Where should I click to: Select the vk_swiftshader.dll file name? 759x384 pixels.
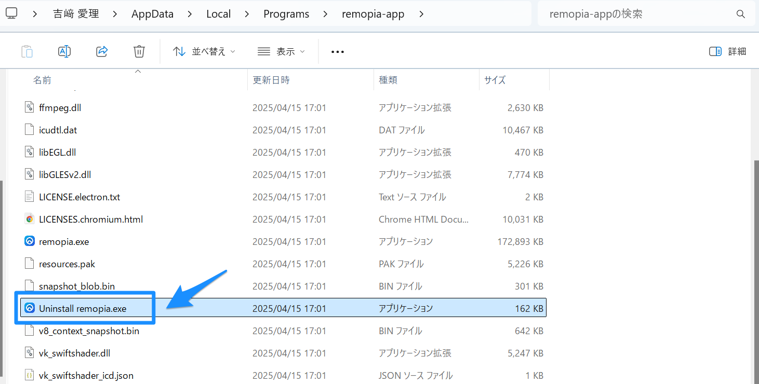click(x=75, y=353)
